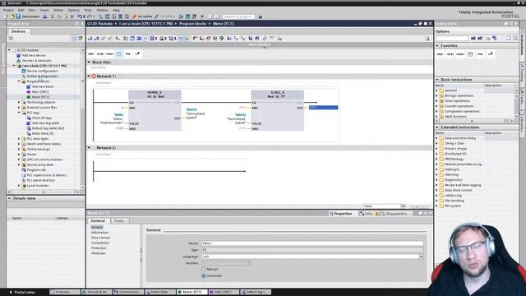Select the Automatic radio button

point(204,276)
